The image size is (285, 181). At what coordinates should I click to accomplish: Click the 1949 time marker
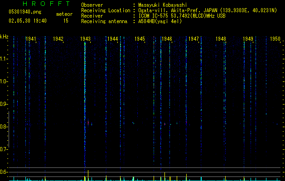click(x=248, y=39)
